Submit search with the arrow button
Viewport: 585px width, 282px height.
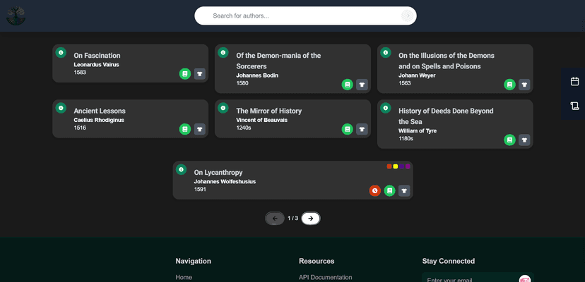pyautogui.click(x=407, y=16)
